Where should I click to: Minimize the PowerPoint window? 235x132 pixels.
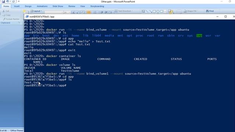coord(222,1)
